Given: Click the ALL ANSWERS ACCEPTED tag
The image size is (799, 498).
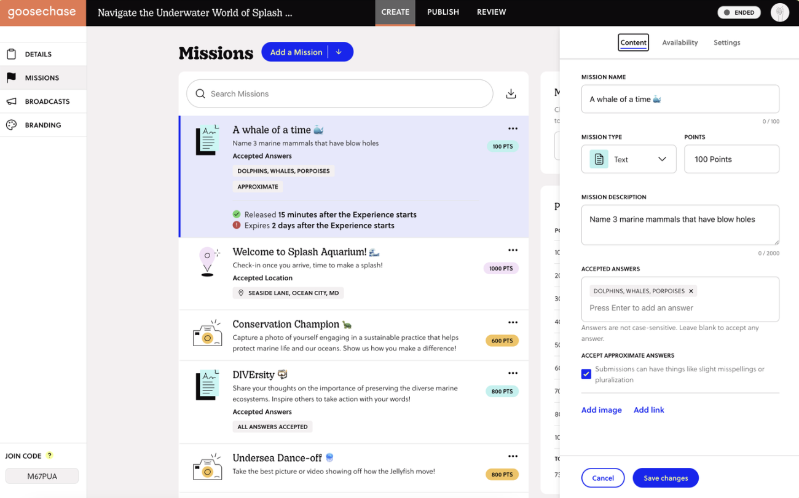Looking at the screenshot, I should pos(272,427).
